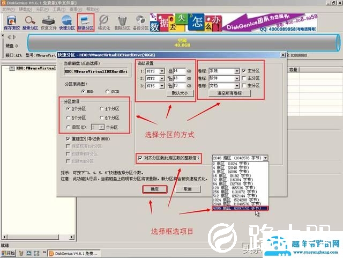The image size is (343, 258).
Task: Toggle 主分区 checkbox for 软件 row
Action: (x=244, y=78)
